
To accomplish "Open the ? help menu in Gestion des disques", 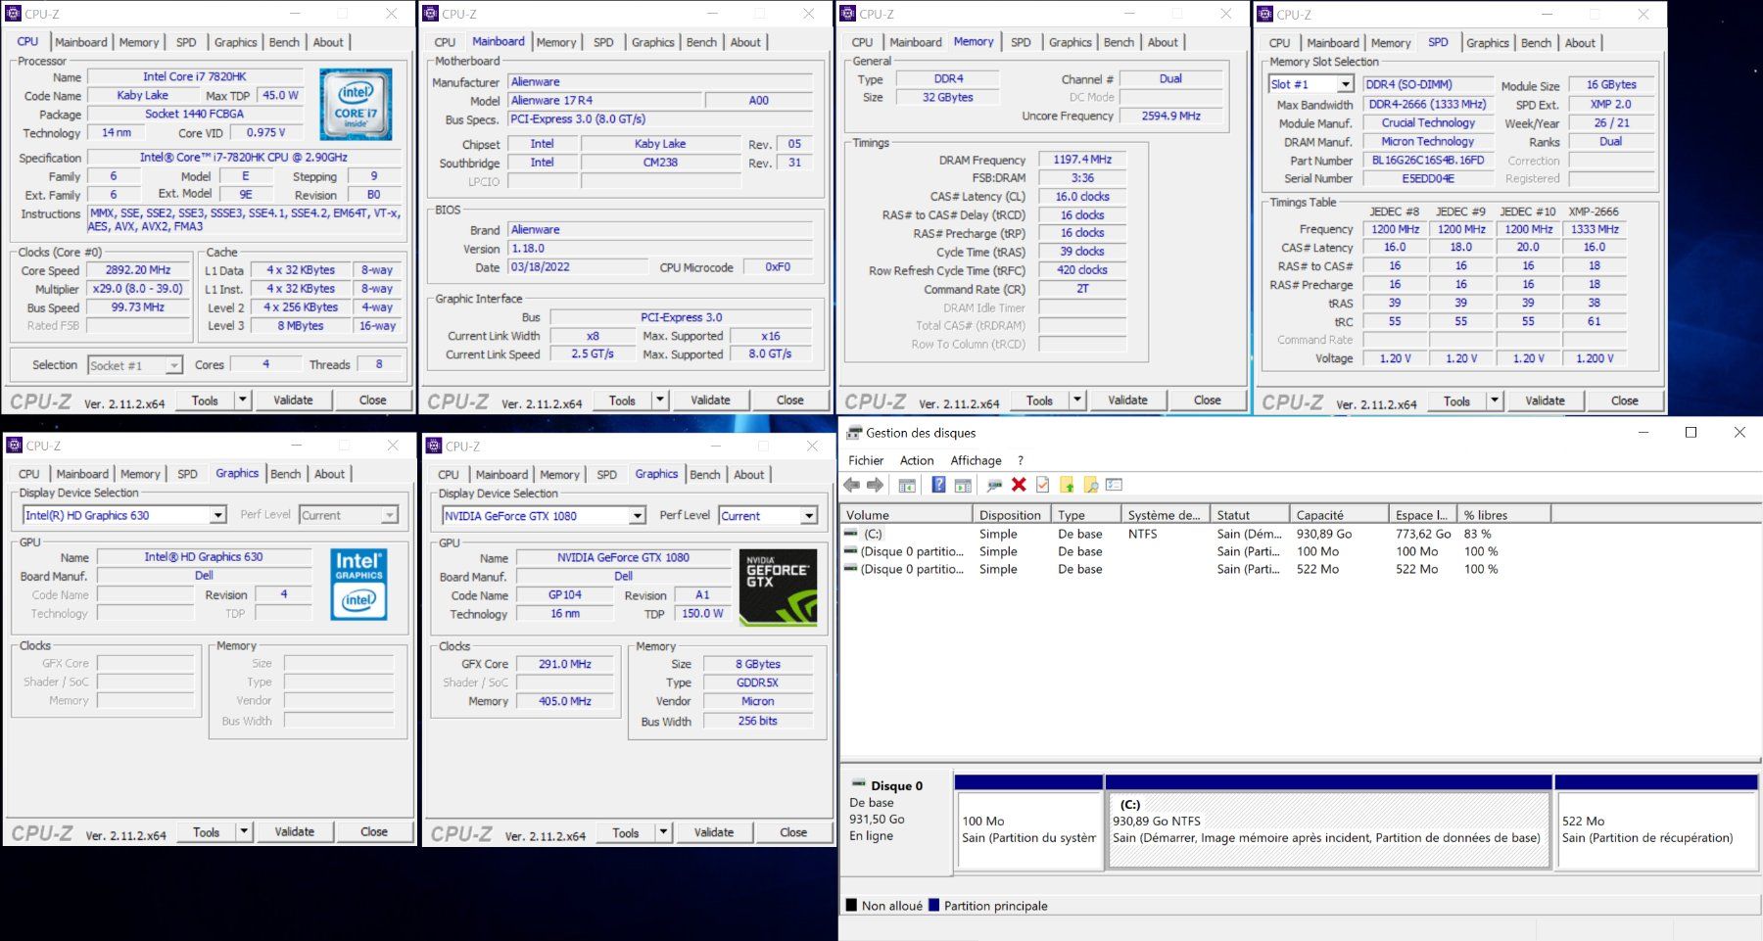I will tap(1021, 460).
